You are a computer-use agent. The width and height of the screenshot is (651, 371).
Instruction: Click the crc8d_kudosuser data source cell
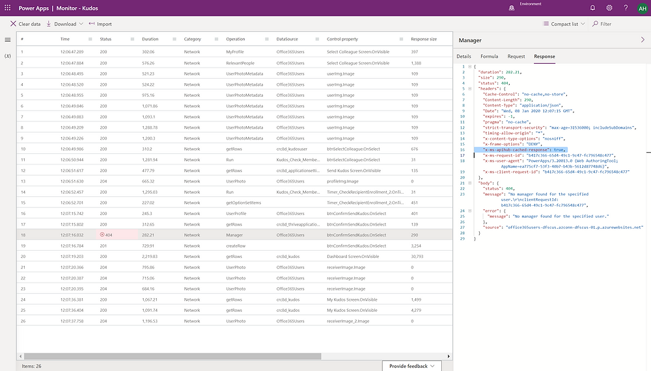click(x=292, y=149)
